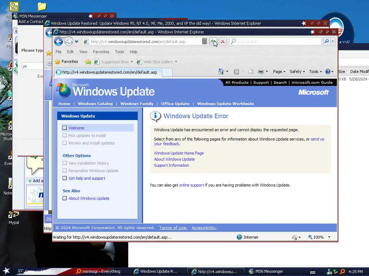The width and height of the screenshot is (369, 276).
Task: Open a new tab with the blank tab button
Action: click(167, 72)
